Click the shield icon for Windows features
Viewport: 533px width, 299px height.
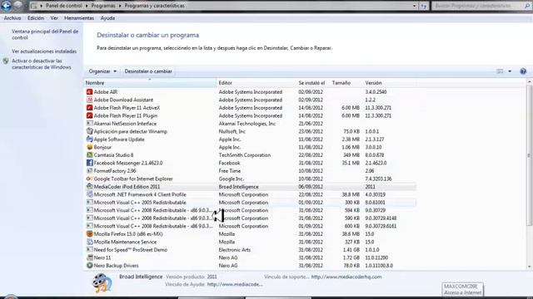(x=6, y=61)
